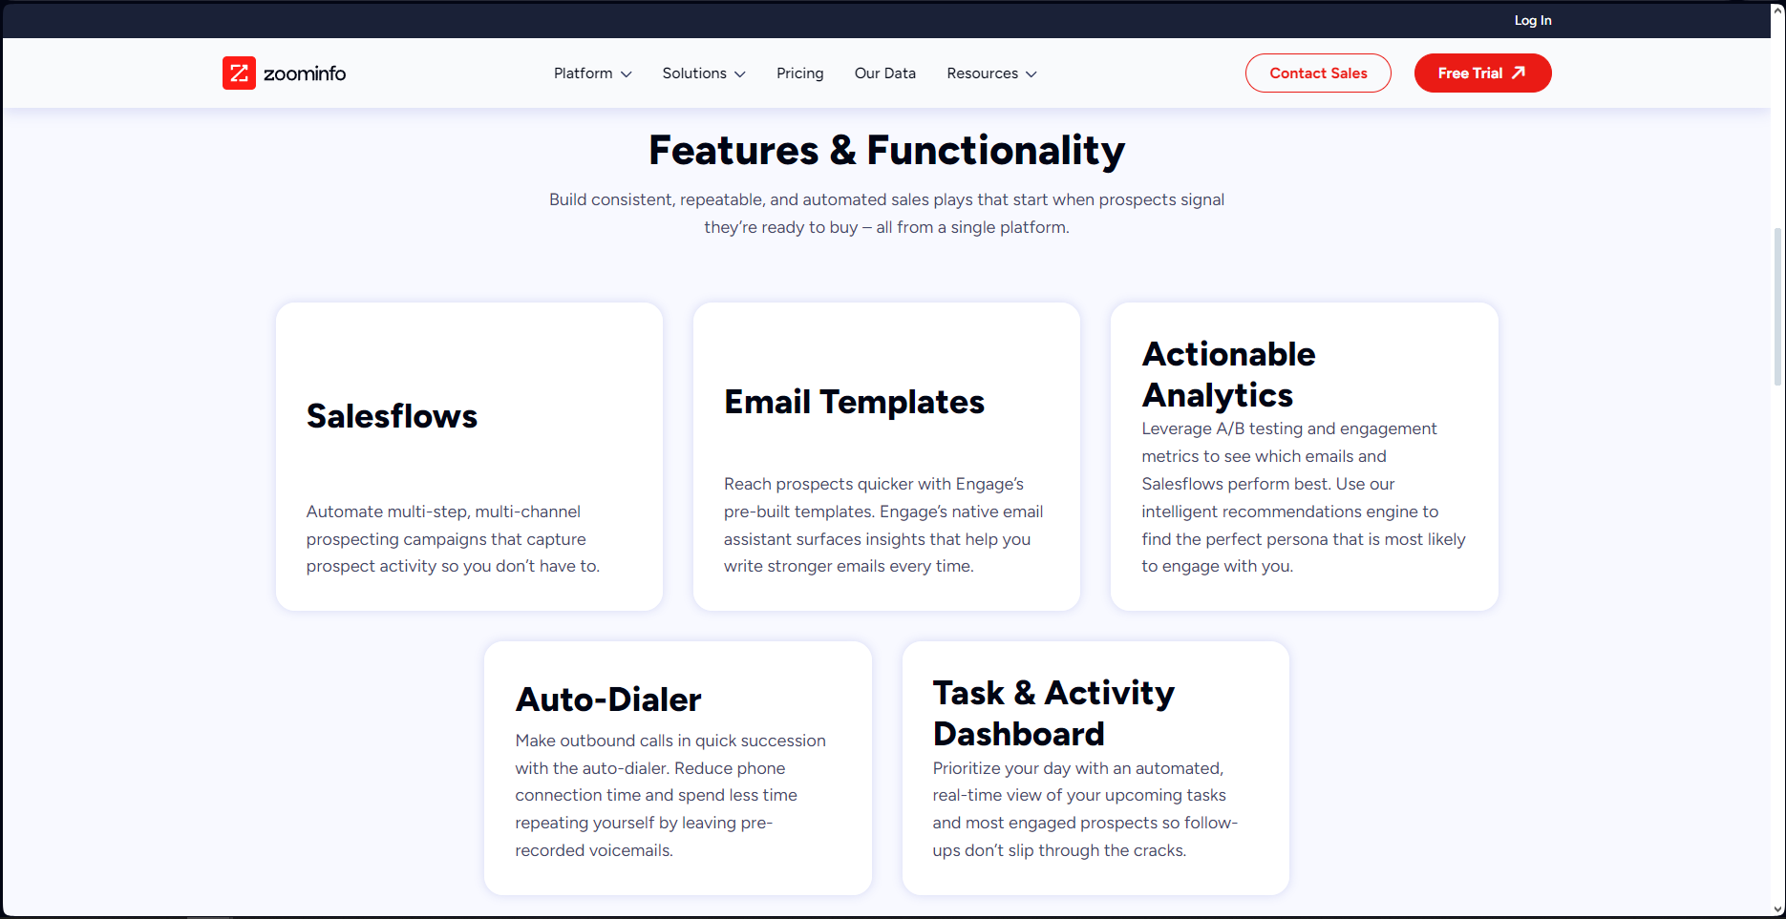This screenshot has width=1786, height=919.
Task: Click the zoominfo wordmark next to the logo
Action: (x=305, y=73)
